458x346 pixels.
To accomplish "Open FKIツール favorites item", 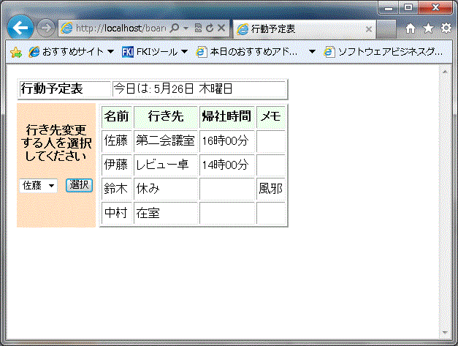I will [x=150, y=52].
